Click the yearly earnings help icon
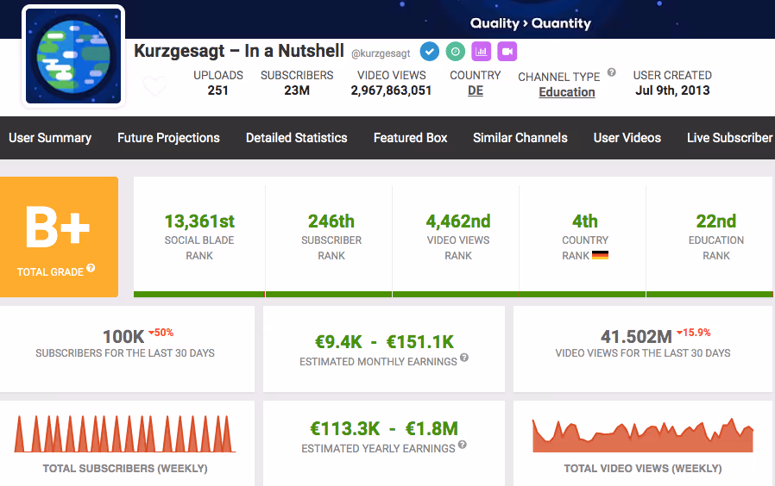The height and width of the screenshot is (486, 775). pyautogui.click(x=462, y=445)
